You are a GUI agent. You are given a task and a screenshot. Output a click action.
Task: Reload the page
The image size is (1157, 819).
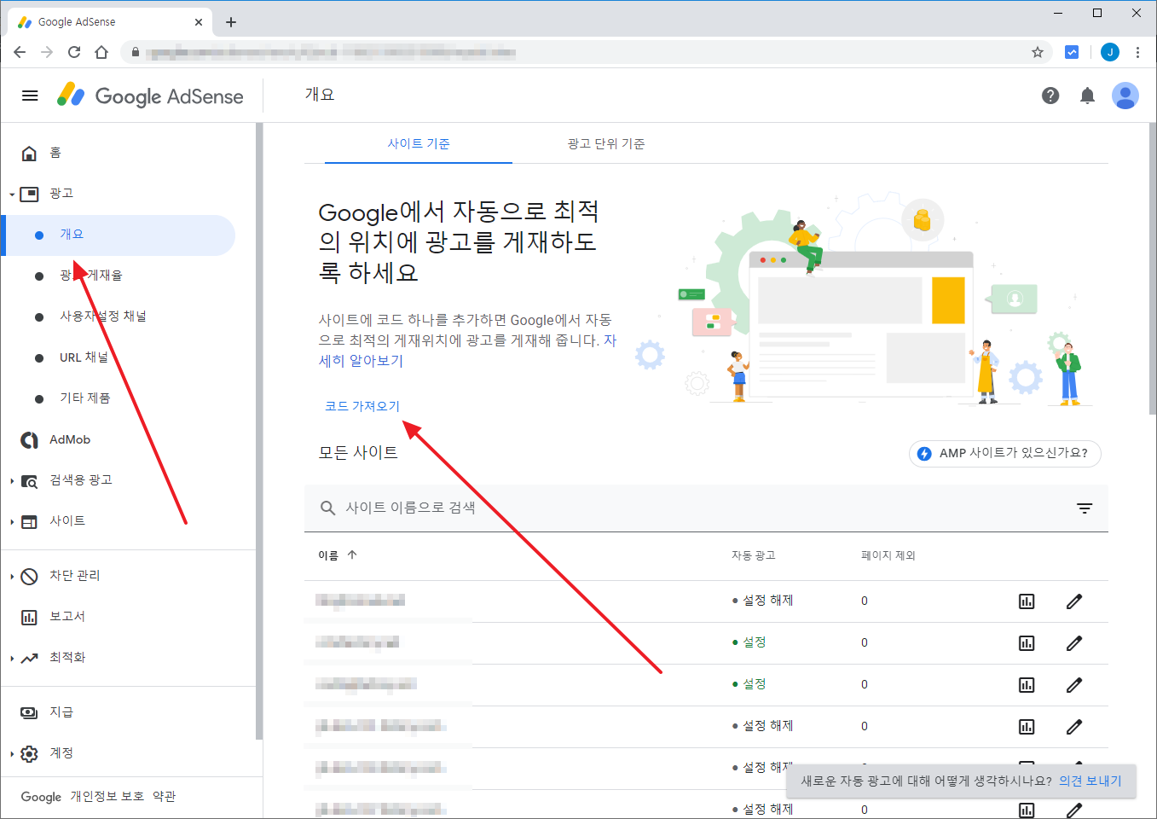pyautogui.click(x=74, y=52)
